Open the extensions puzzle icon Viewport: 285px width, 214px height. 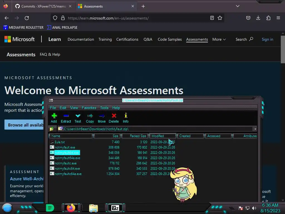[268, 18]
